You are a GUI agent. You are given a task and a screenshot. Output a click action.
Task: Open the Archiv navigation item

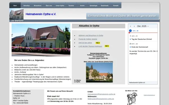(x=82, y=5)
